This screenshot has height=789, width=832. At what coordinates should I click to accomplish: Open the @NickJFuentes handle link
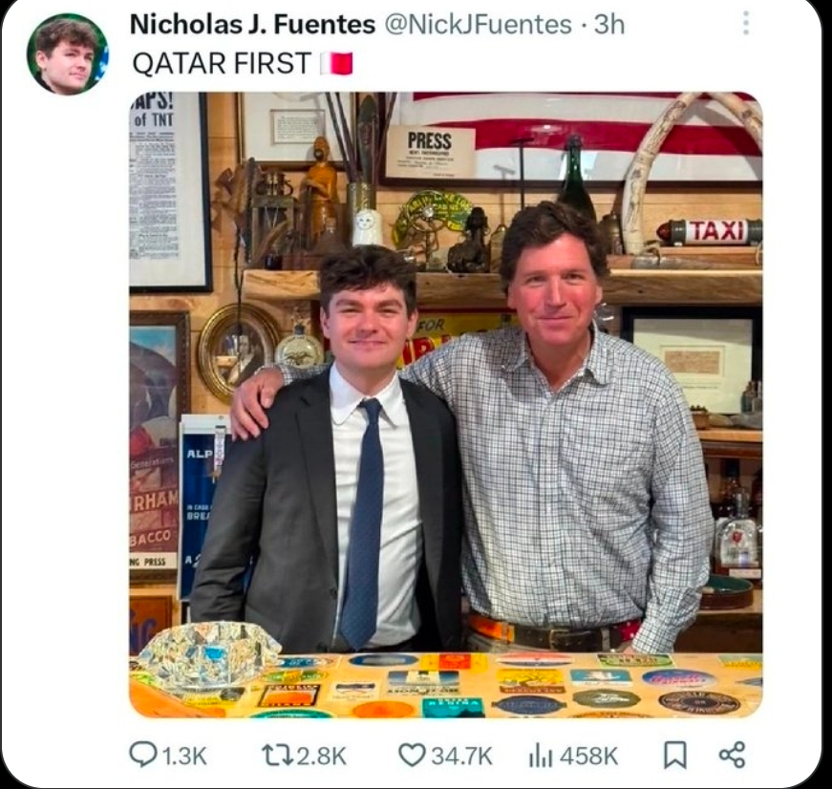pyautogui.click(x=479, y=24)
